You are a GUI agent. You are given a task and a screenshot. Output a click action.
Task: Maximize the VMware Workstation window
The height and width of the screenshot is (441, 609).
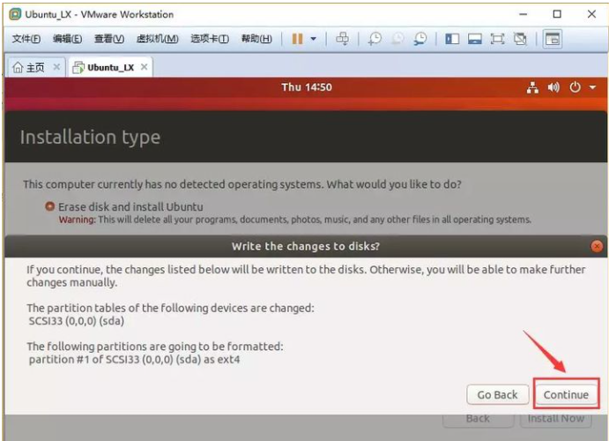click(557, 14)
